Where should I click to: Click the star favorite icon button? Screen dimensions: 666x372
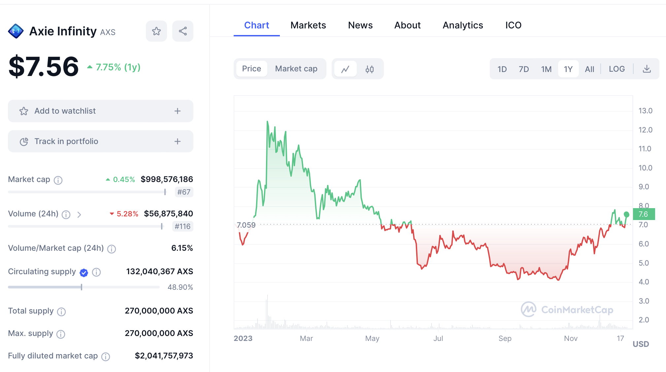156,31
